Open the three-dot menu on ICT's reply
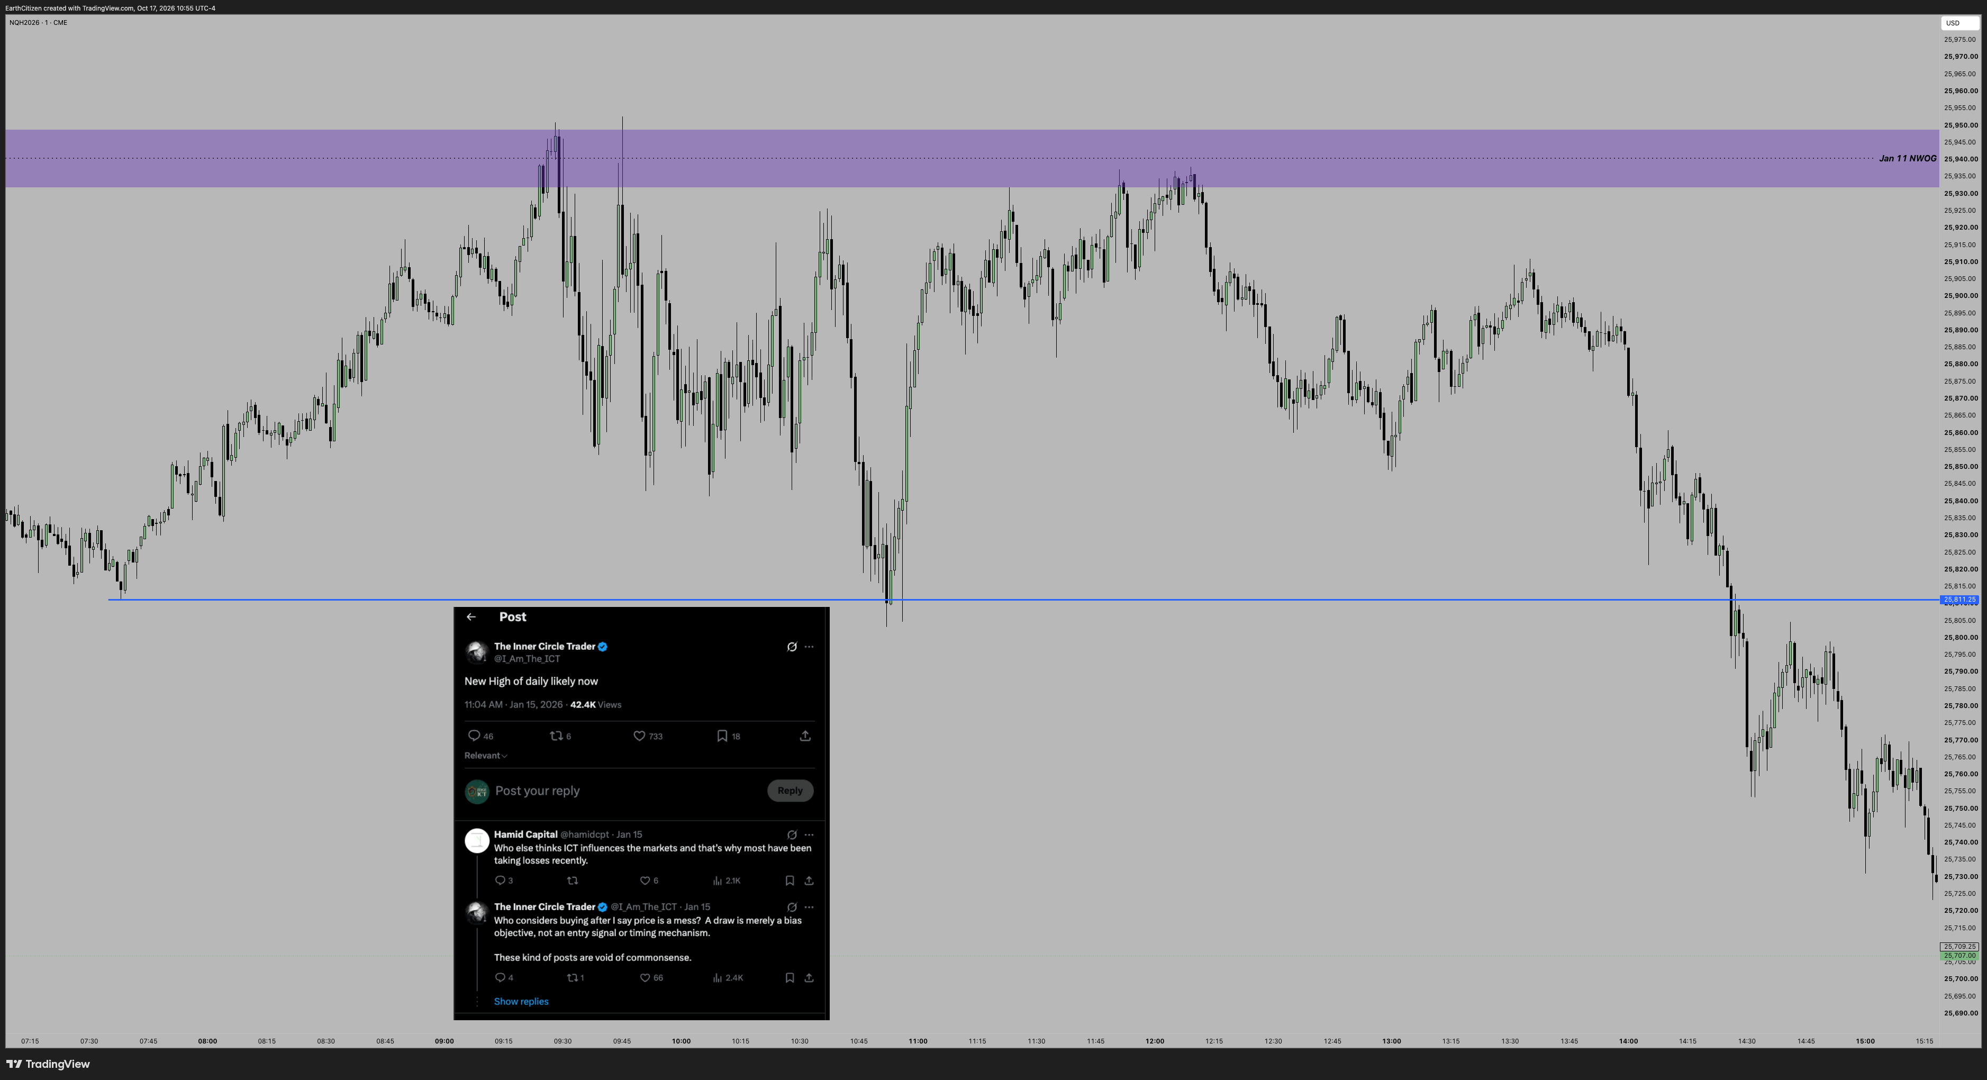 pos(809,907)
